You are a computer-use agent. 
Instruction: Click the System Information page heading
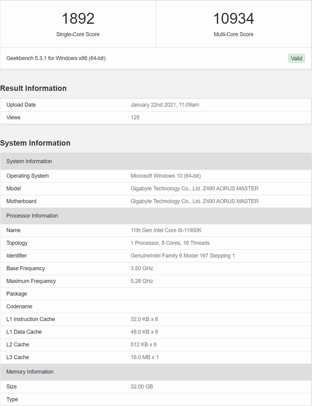click(35, 143)
